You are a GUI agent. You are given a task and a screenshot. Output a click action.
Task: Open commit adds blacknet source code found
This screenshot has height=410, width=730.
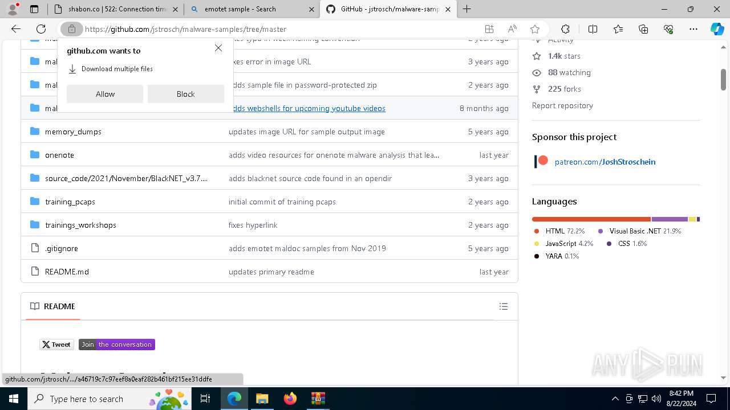click(310, 178)
